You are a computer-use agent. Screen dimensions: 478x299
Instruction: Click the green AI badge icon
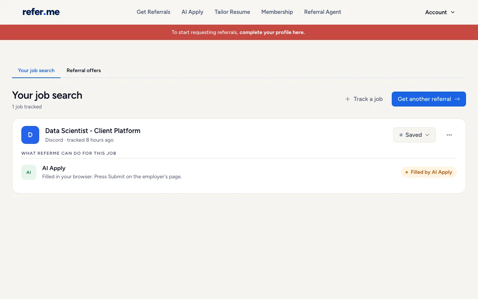(x=29, y=172)
